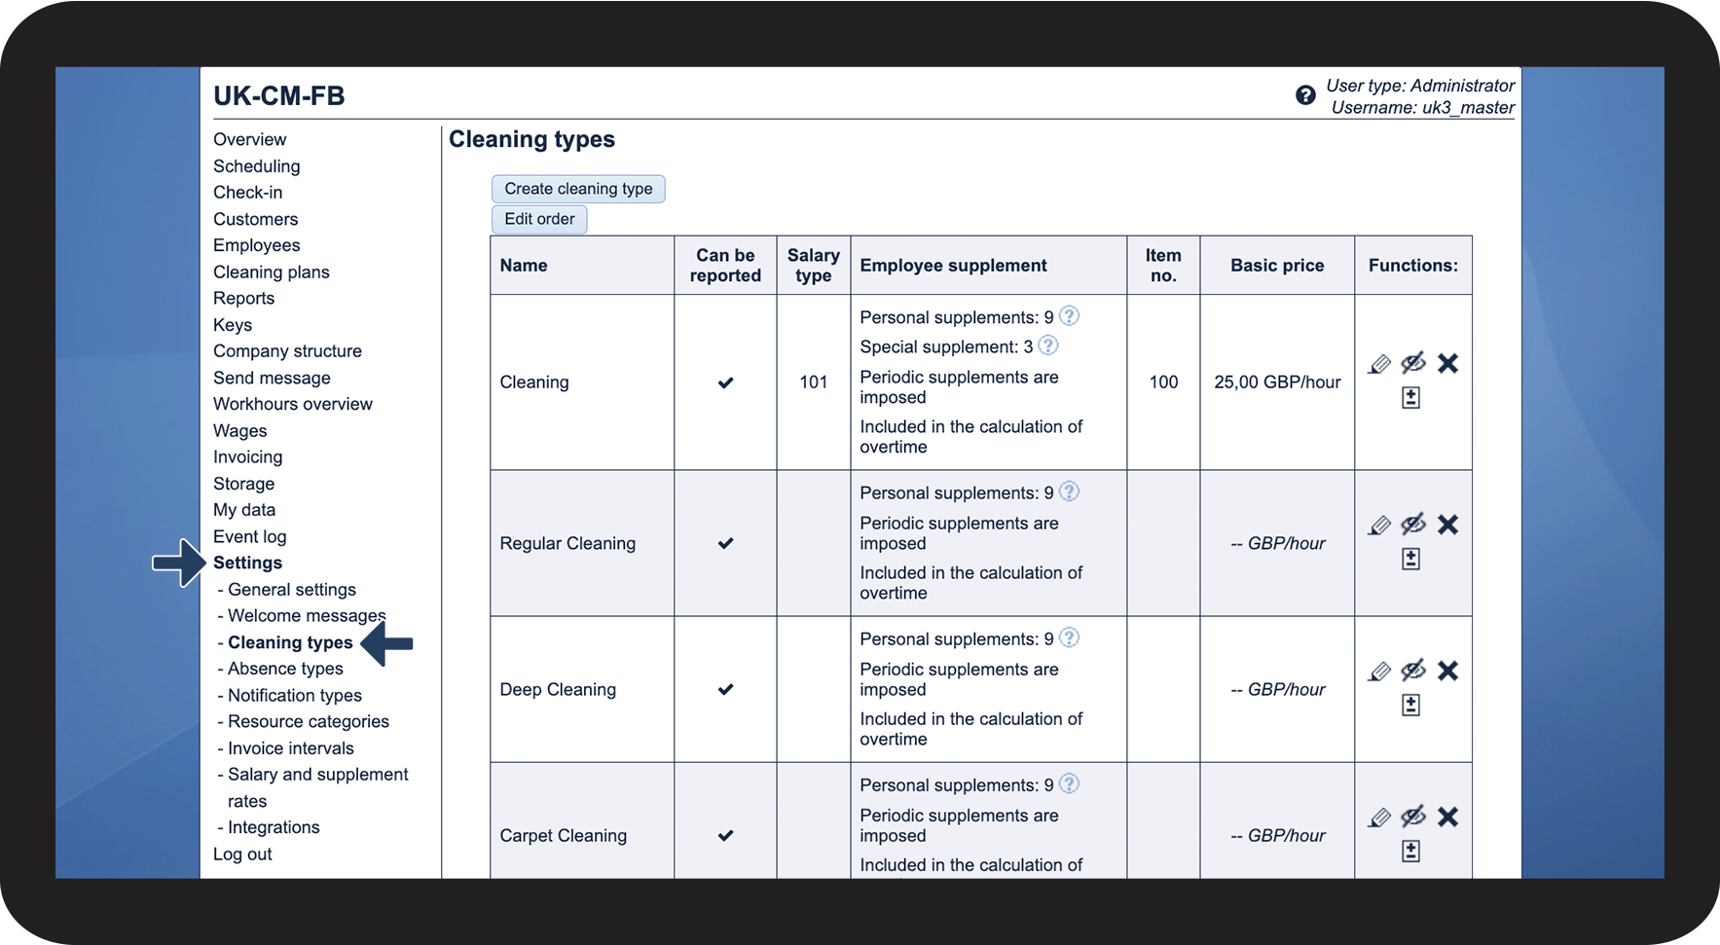The width and height of the screenshot is (1720, 945).
Task: Toggle visibility of Carpet Cleaning type
Action: pyautogui.click(x=1413, y=817)
